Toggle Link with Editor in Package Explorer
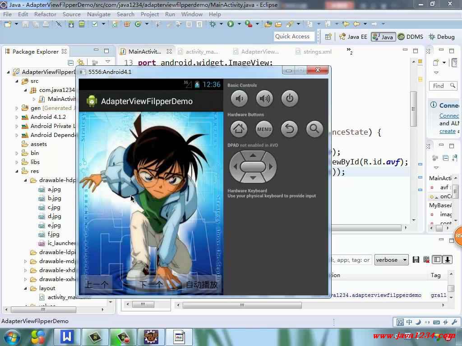Screen dimensions: 462x346 (80, 62)
